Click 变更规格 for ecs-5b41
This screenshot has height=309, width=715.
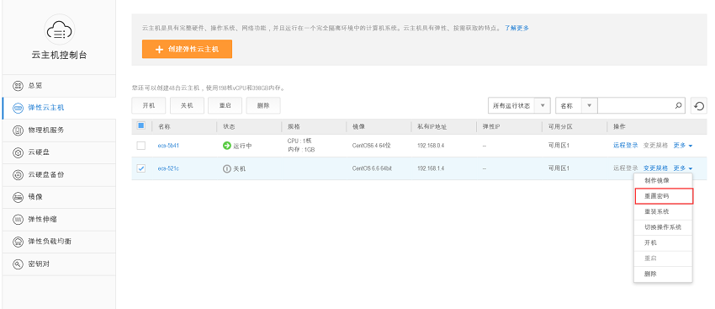coord(656,146)
